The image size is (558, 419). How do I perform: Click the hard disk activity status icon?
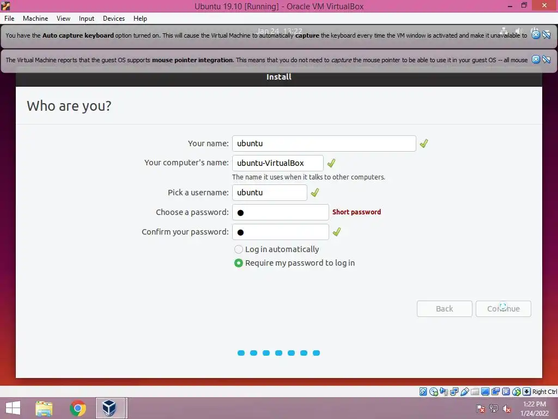(423, 392)
